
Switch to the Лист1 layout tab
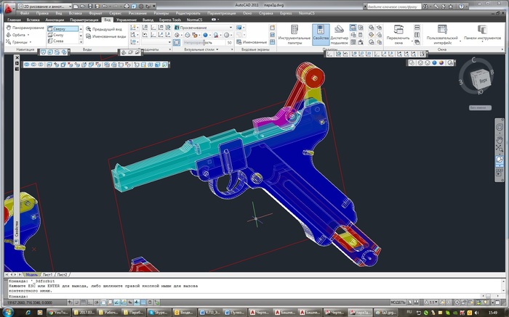pyautogui.click(x=47, y=275)
